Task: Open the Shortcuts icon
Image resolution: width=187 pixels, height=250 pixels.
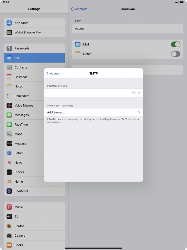Action: pos(9,191)
